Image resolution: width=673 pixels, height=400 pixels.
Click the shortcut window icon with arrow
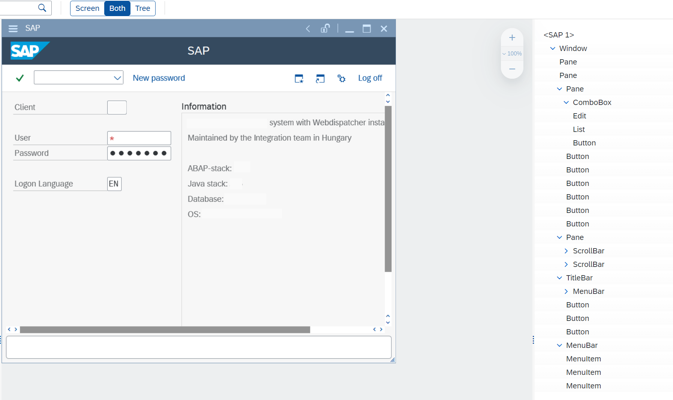click(320, 78)
